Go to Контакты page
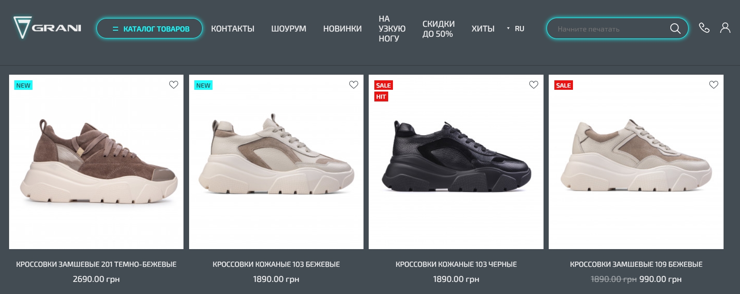The height and width of the screenshot is (294, 740). pyautogui.click(x=232, y=28)
